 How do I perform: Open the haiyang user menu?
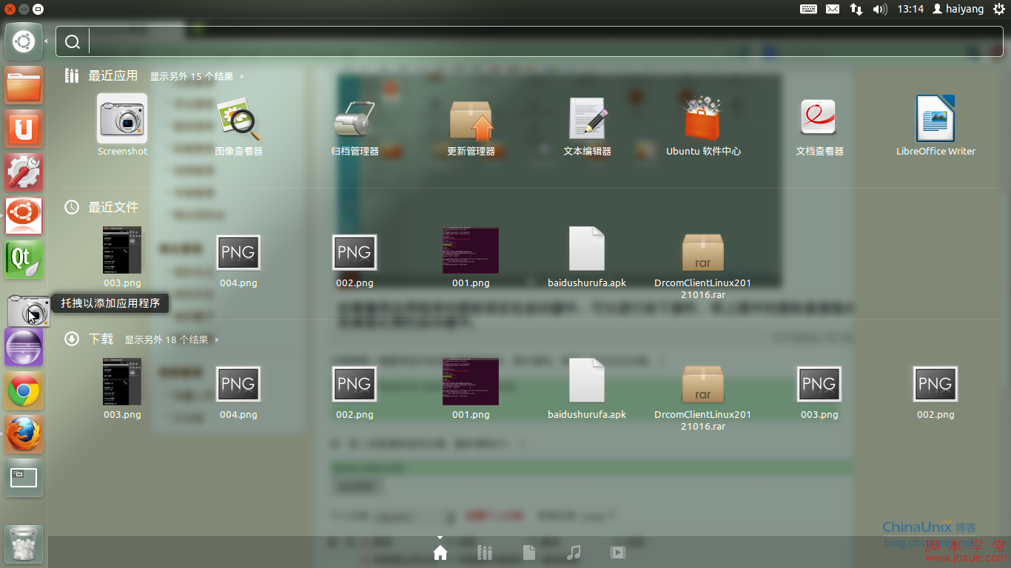(x=958, y=9)
